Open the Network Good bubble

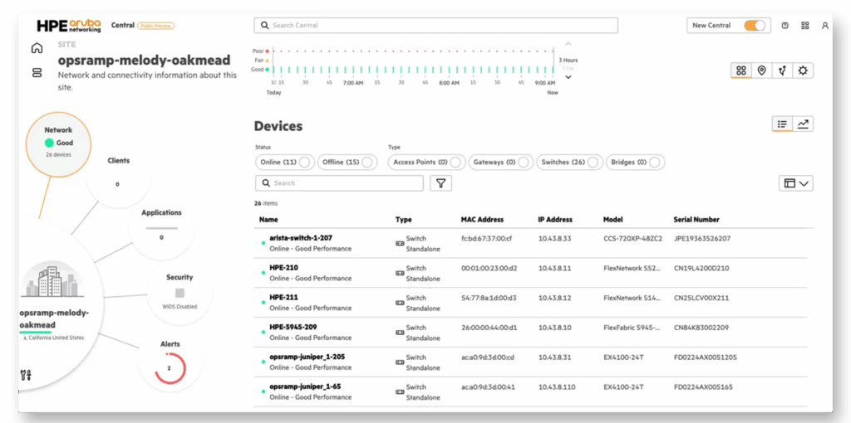click(58, 143)
